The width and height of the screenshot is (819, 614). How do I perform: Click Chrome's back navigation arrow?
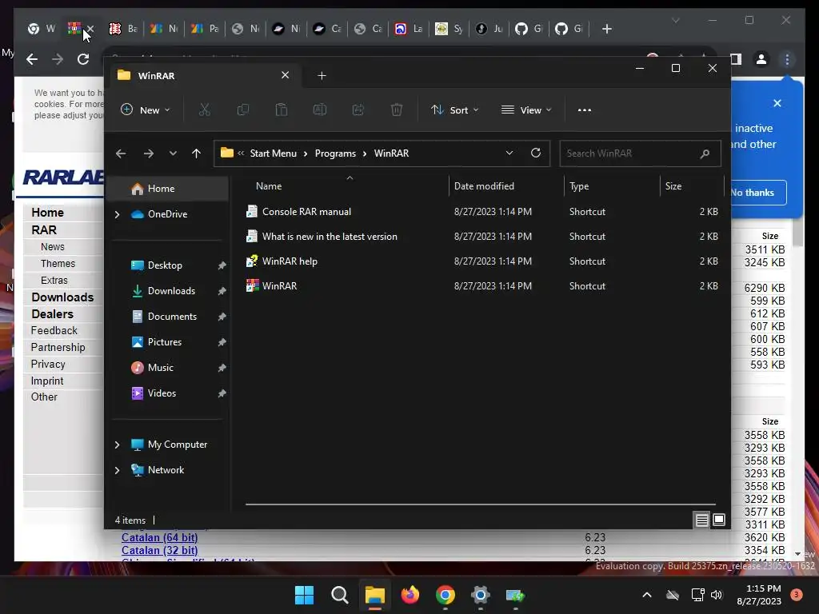click(x=32, y=59)
